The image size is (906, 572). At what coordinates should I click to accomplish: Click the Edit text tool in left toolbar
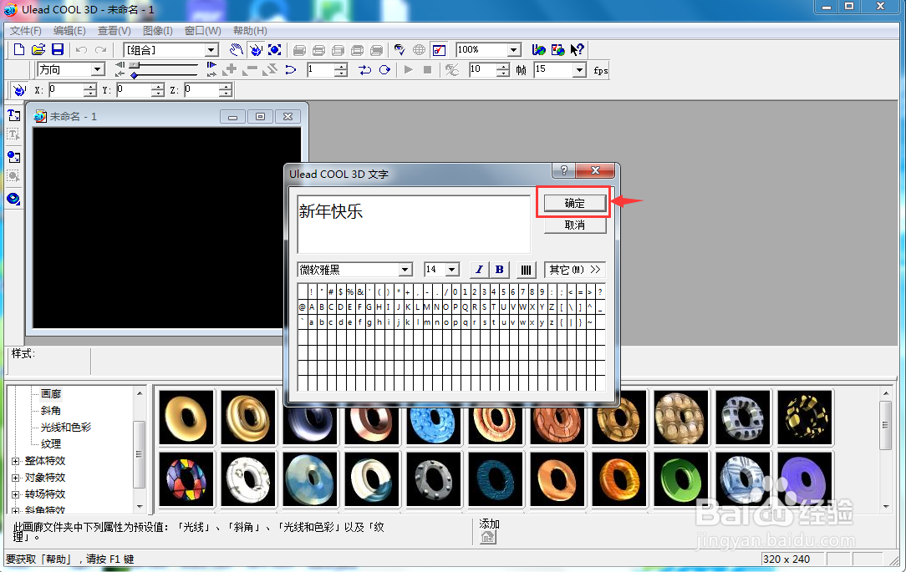click(13, 135)
